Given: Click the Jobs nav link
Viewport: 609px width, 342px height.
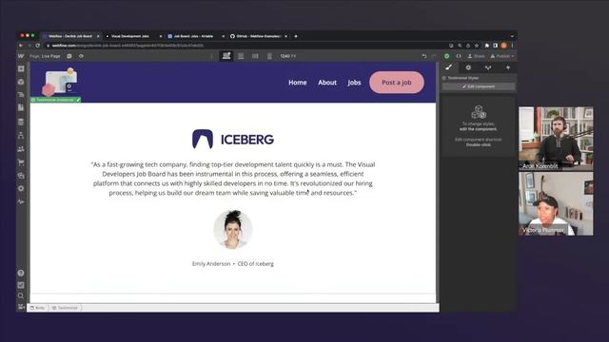Looking at the screenshot, I should click(354, 83).
